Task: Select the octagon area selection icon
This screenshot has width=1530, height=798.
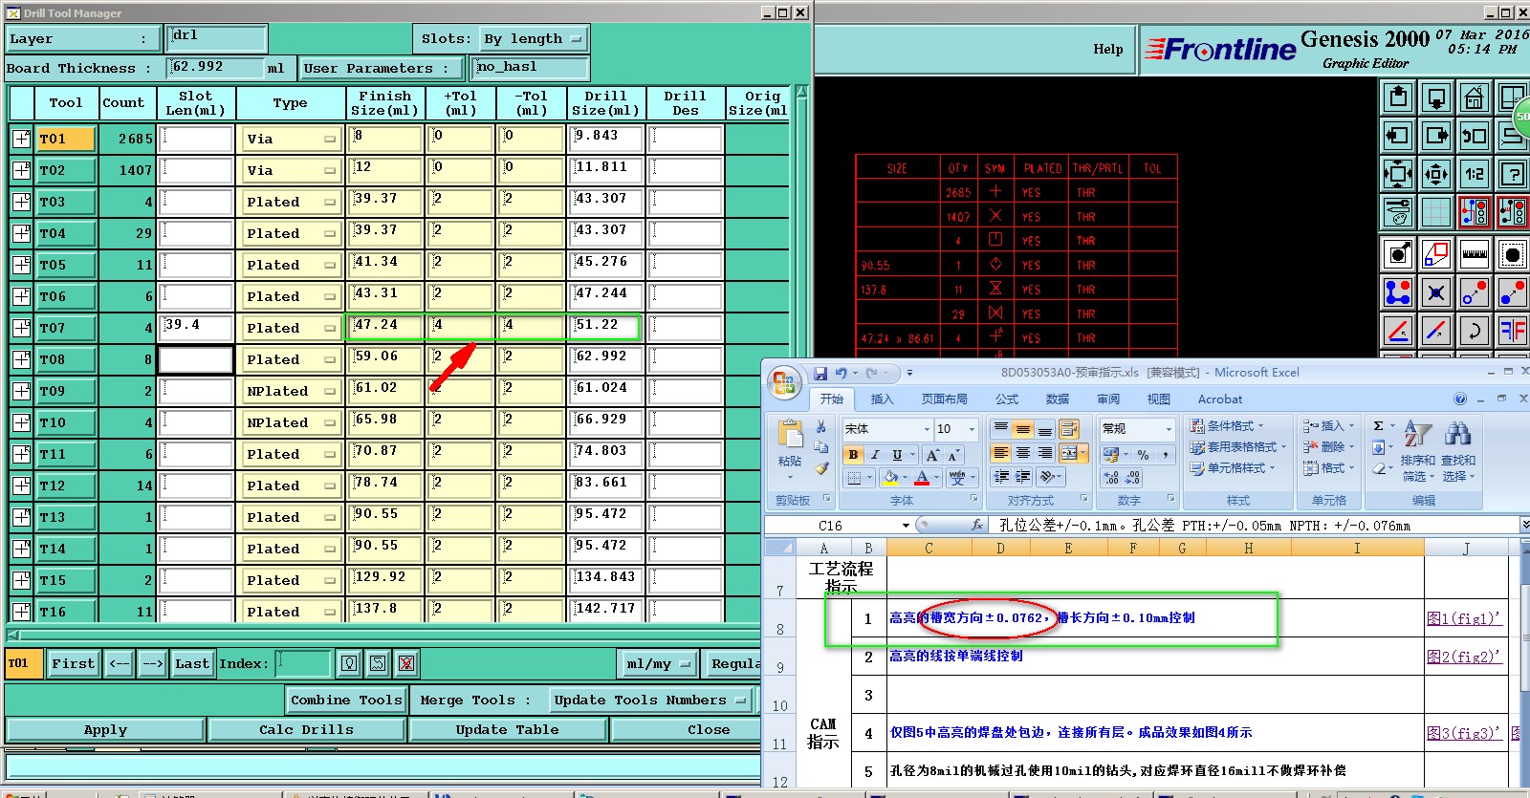Action: pos(1512,254)
